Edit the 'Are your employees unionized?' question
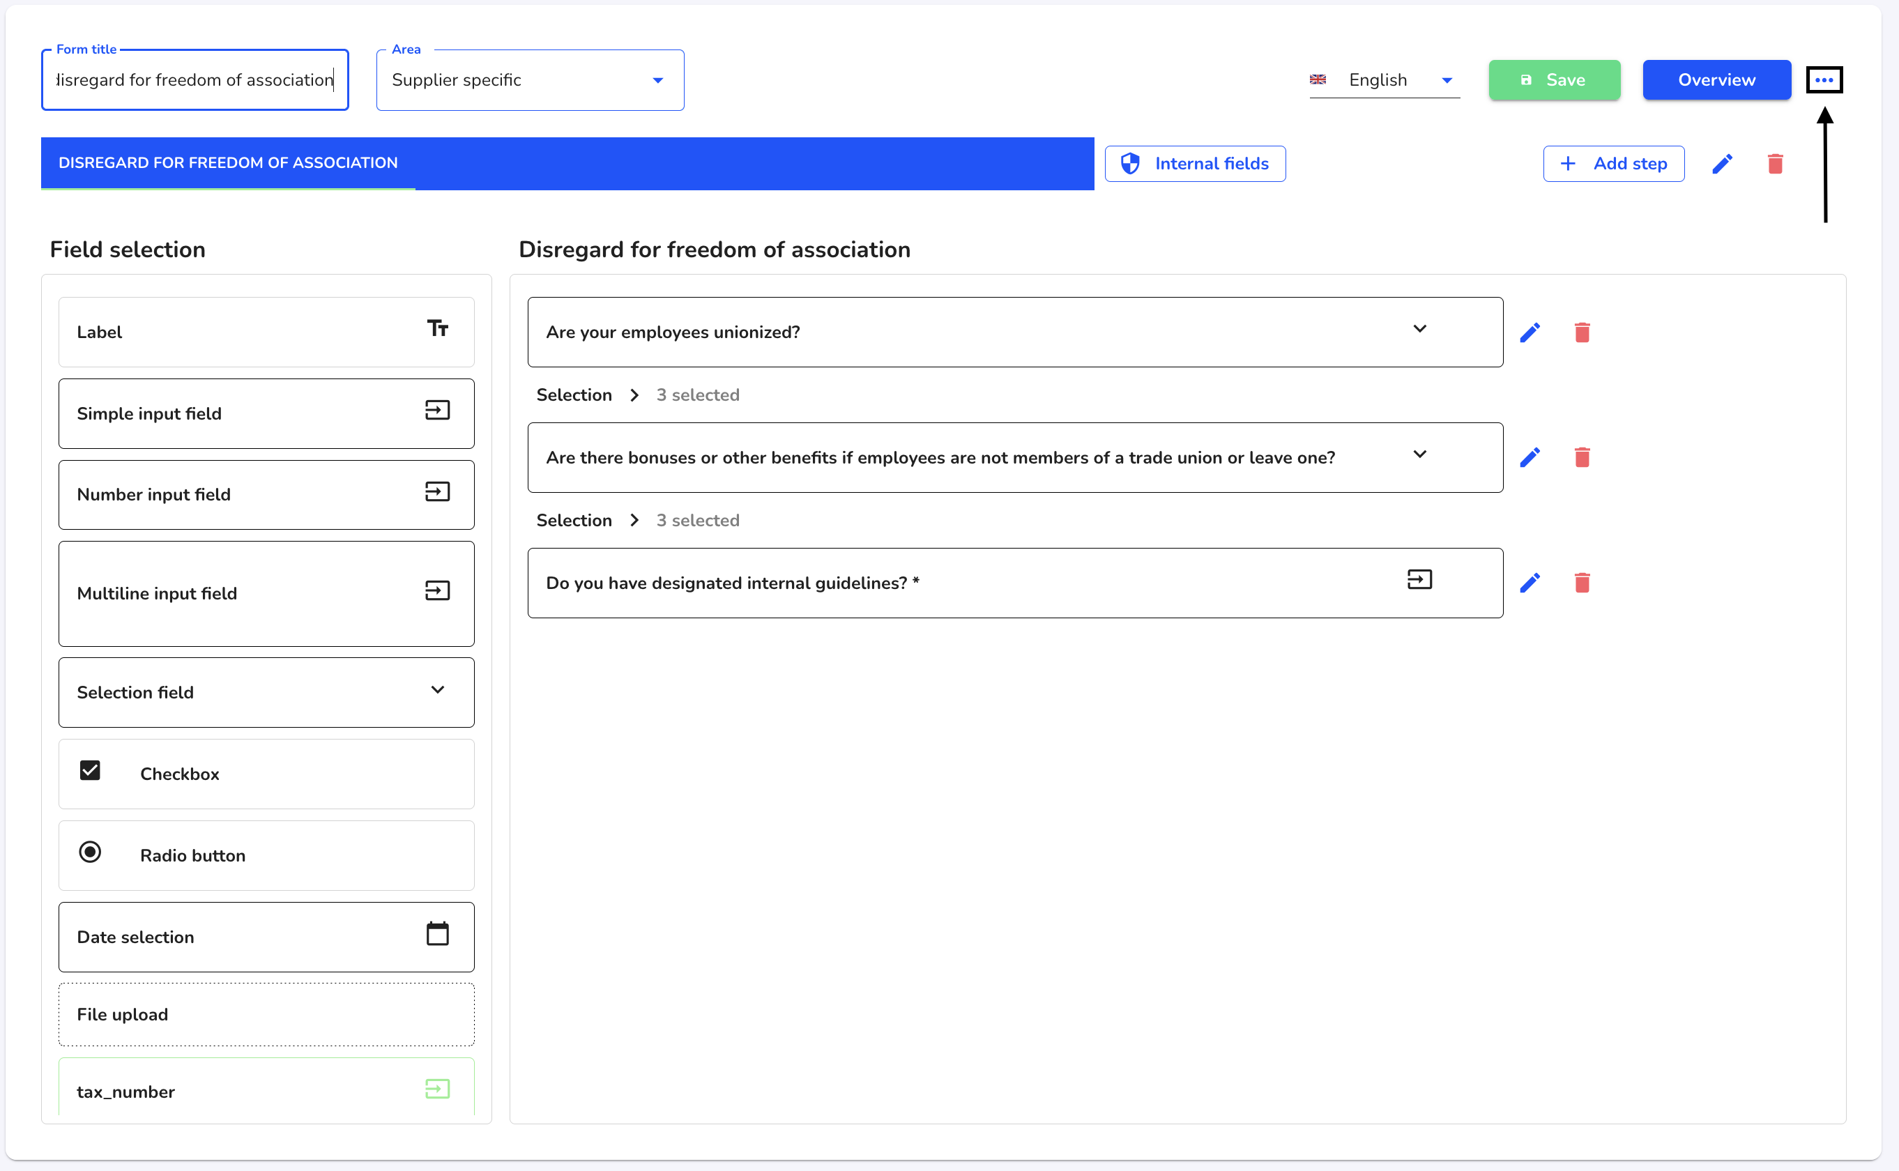 tap(1530, 332)
